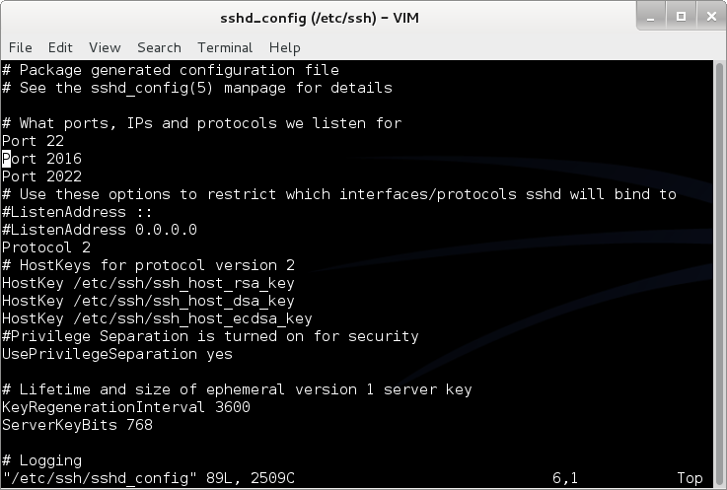
Task: Open the Edit menu
Action: [x=60, y=47]
